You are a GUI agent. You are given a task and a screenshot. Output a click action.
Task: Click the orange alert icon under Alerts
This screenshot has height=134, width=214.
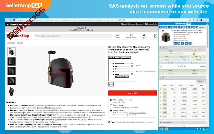tap(194, 54)
